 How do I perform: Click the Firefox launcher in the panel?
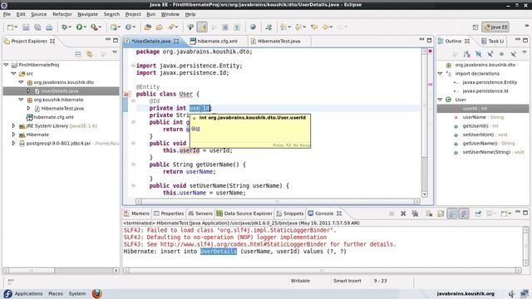pos(96,293)
